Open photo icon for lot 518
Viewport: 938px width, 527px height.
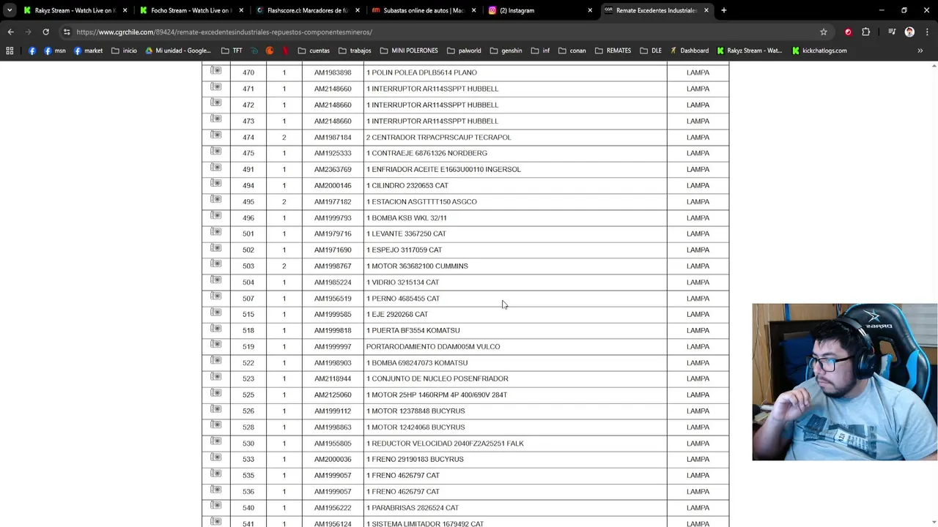click(x=215, y=328)
